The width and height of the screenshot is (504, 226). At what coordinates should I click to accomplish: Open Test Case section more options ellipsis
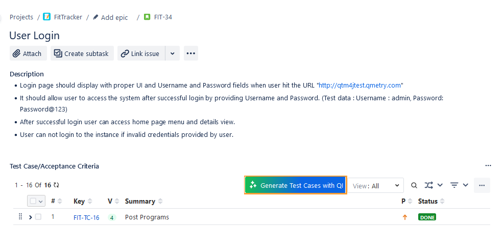click(488, 166)
